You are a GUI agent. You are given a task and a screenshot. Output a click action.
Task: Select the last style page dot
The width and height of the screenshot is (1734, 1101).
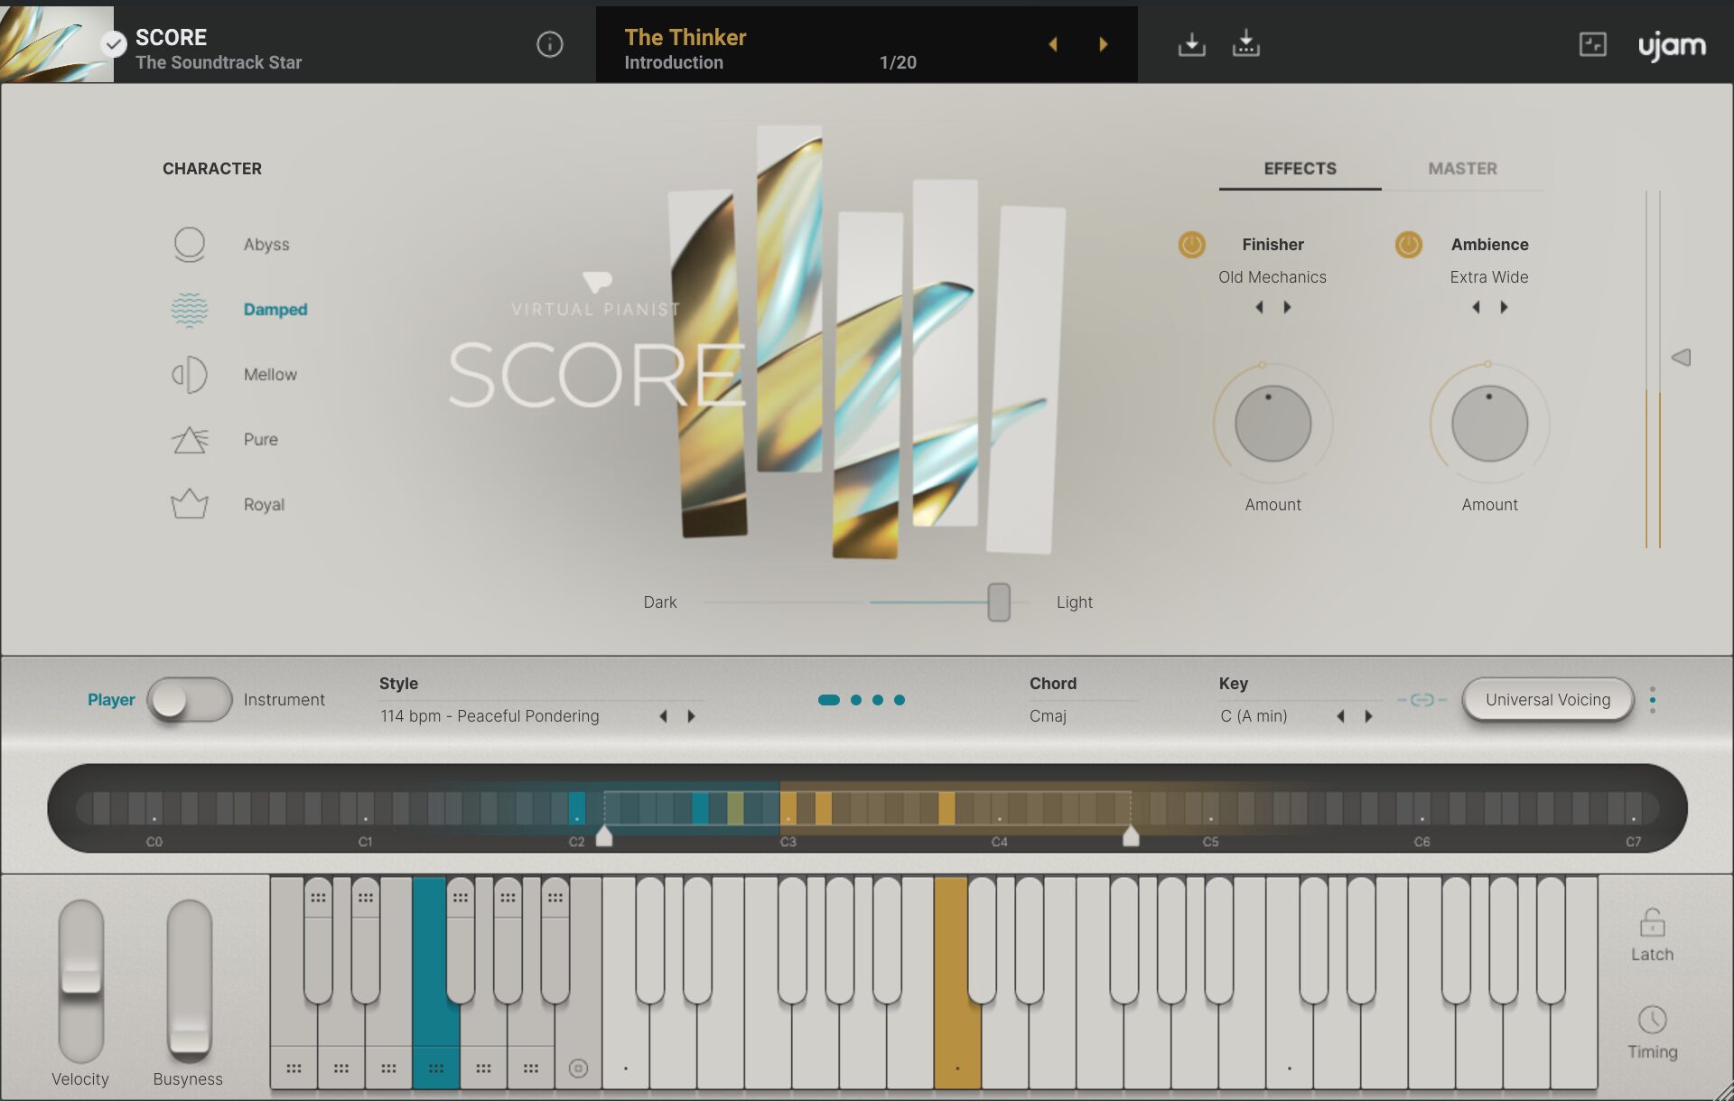point(900,700)
